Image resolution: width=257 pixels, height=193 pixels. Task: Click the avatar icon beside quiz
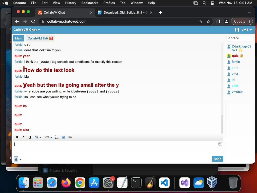(229, 56)
